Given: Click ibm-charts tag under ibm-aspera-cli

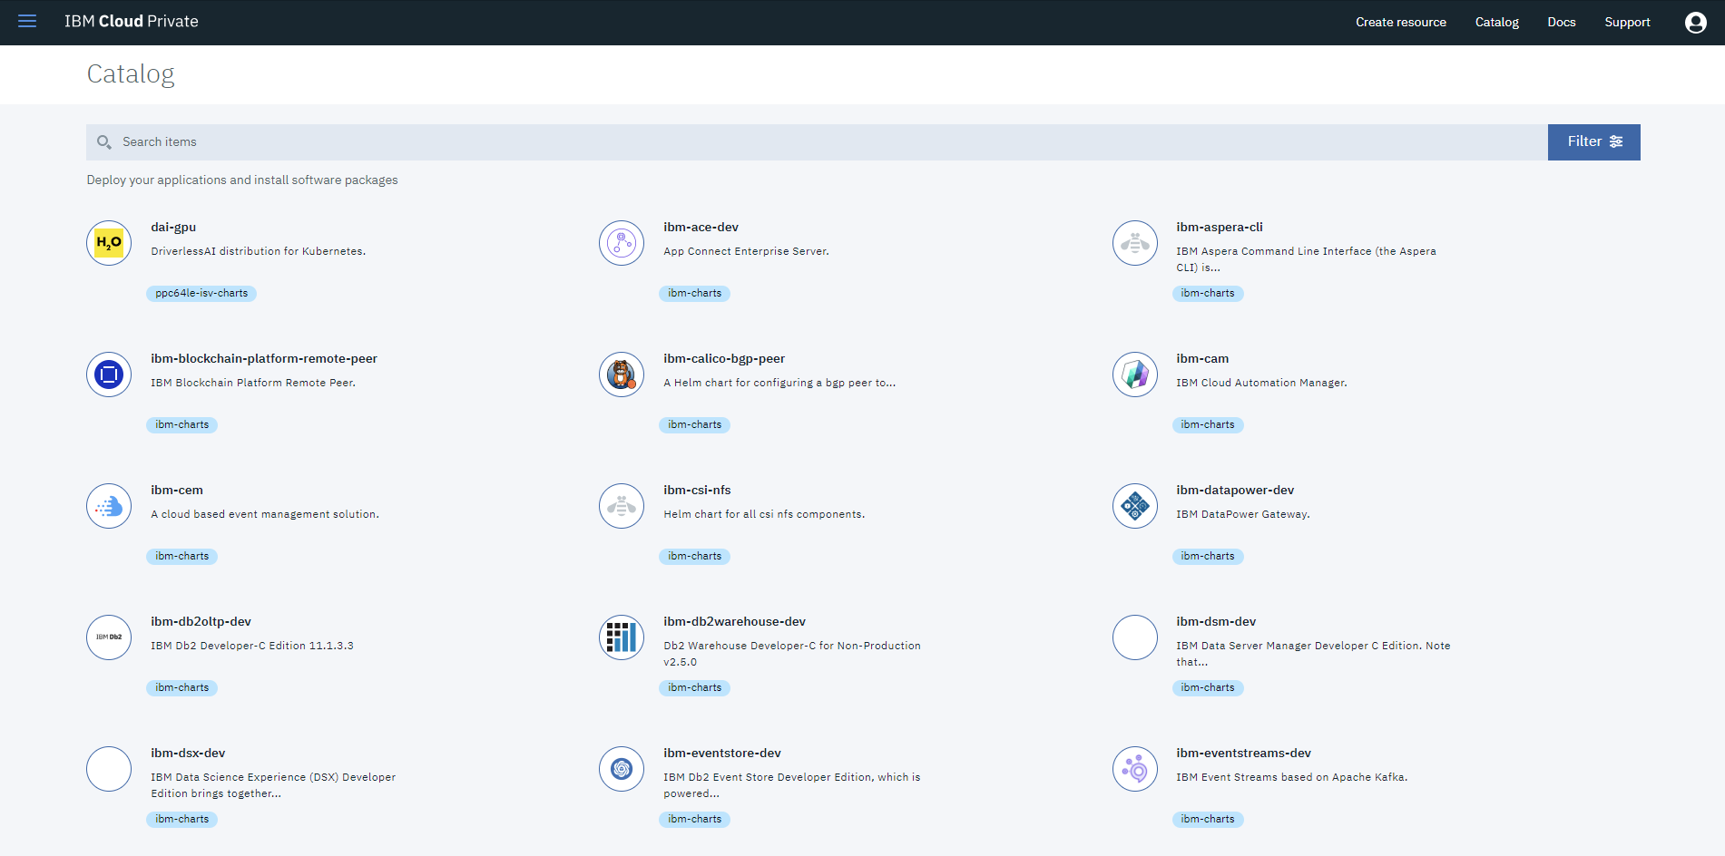Looking at the screenshot, I should click(x=1208, y=294).
